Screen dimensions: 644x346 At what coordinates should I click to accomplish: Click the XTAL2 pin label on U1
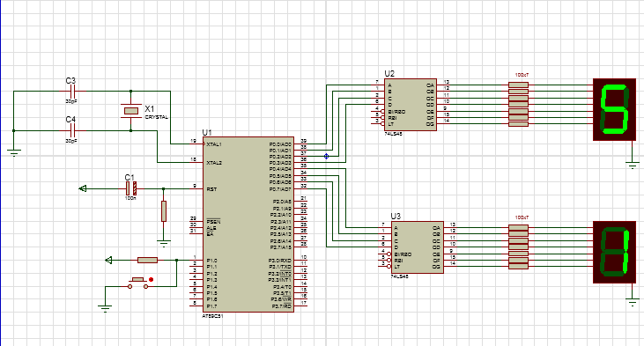pyautogui.click(x=214, y=163)
